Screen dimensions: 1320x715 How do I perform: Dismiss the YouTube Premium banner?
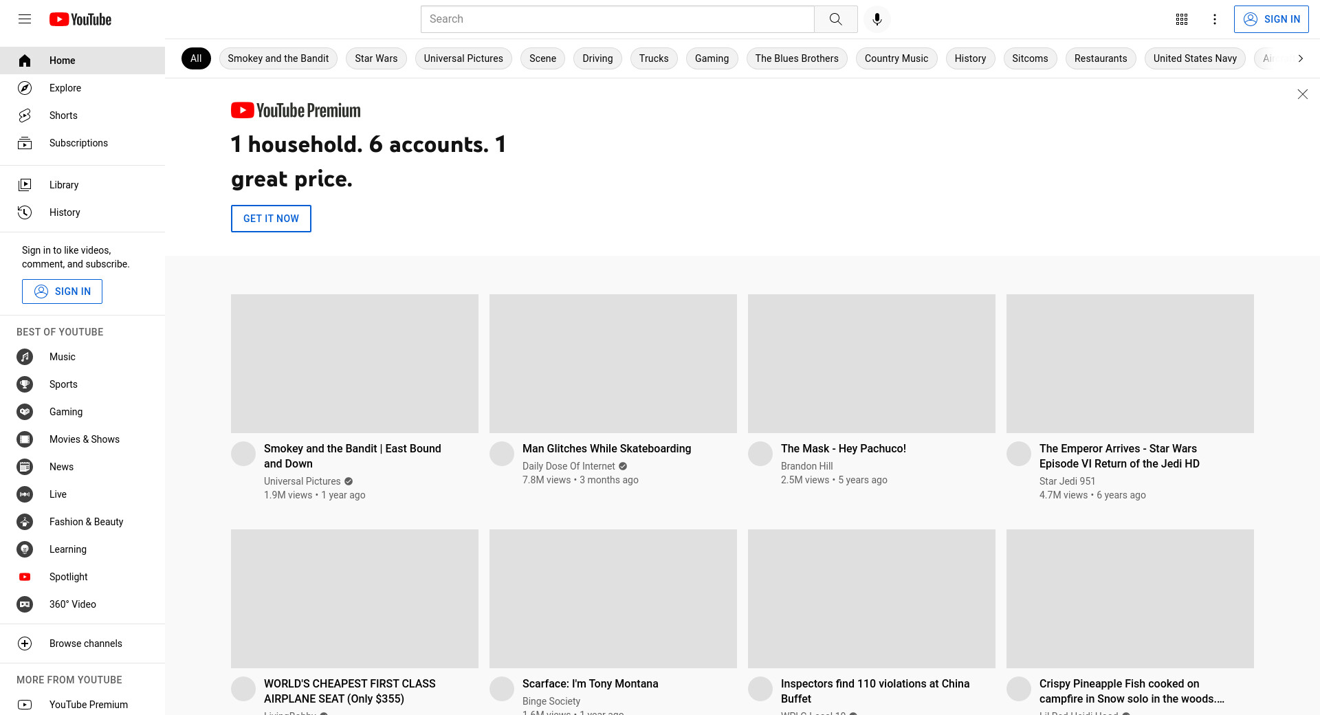(x=1302, y=94)
